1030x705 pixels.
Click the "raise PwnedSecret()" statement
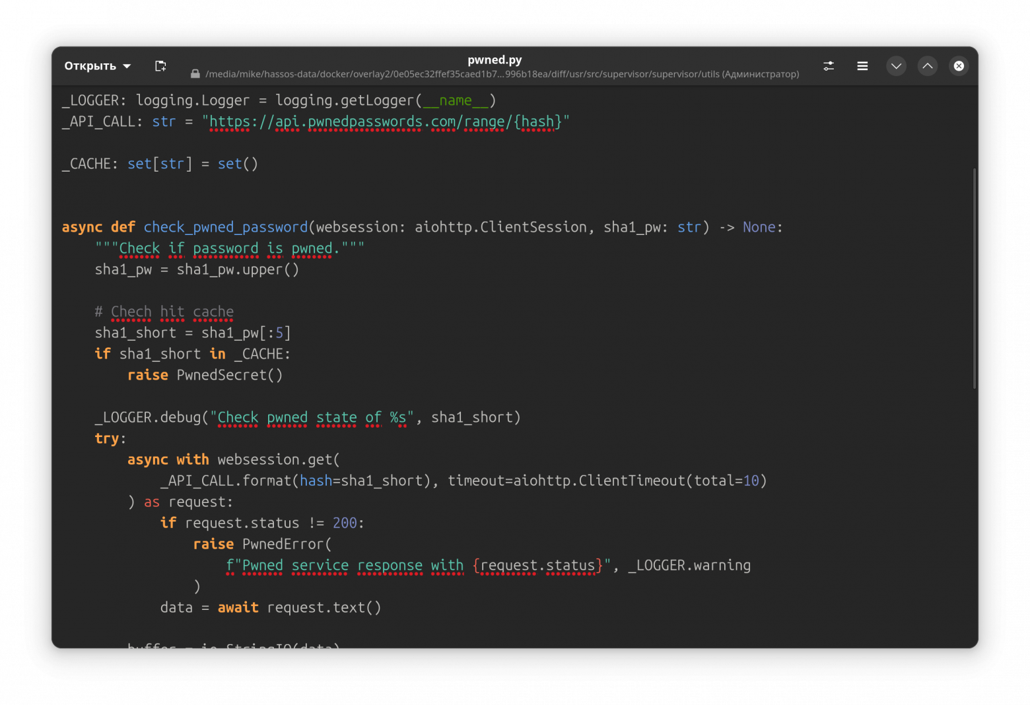tap(205, 375)
